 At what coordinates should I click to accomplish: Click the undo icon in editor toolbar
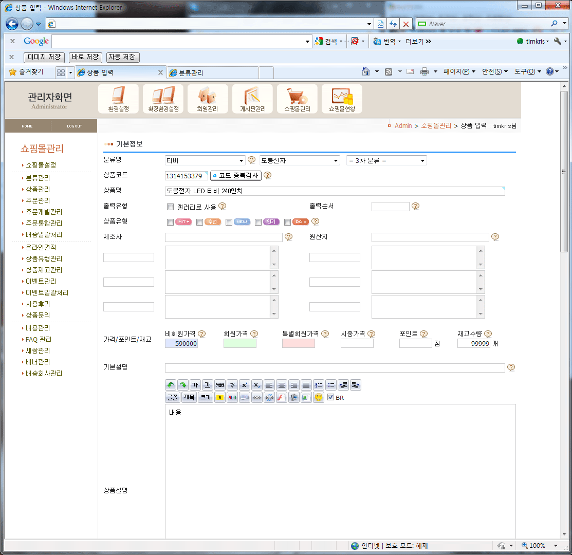[171, 385]
